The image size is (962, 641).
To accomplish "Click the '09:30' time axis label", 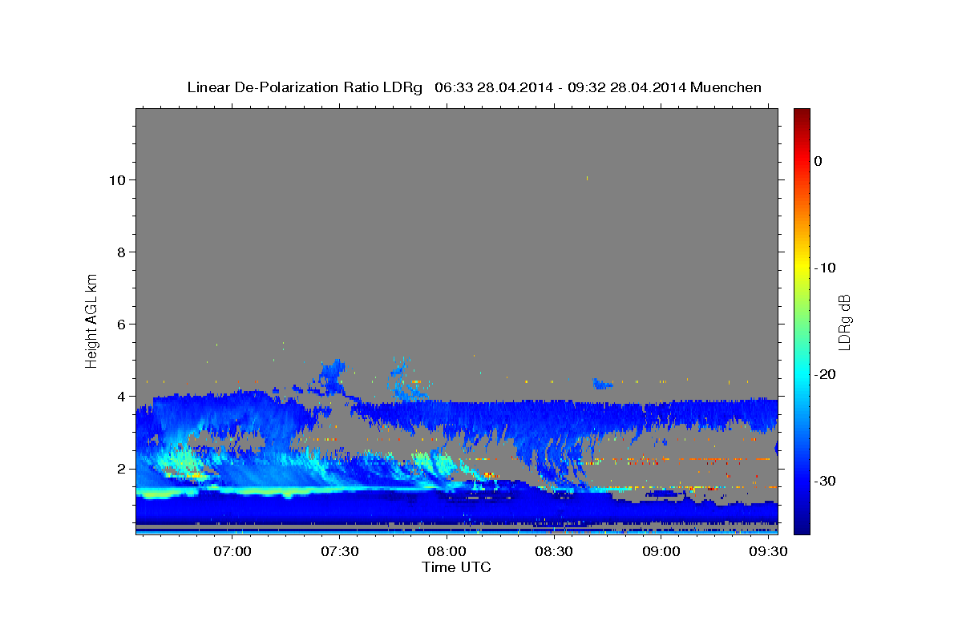I will click(767, 551).
